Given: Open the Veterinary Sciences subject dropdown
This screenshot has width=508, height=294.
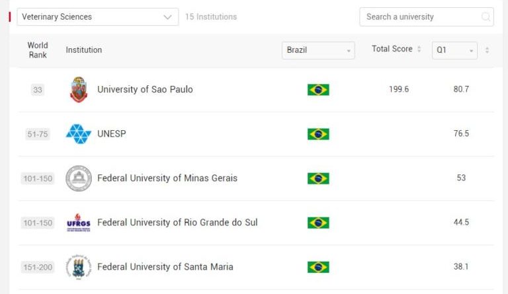Looking at the screenshot, I should click(97, 17).
